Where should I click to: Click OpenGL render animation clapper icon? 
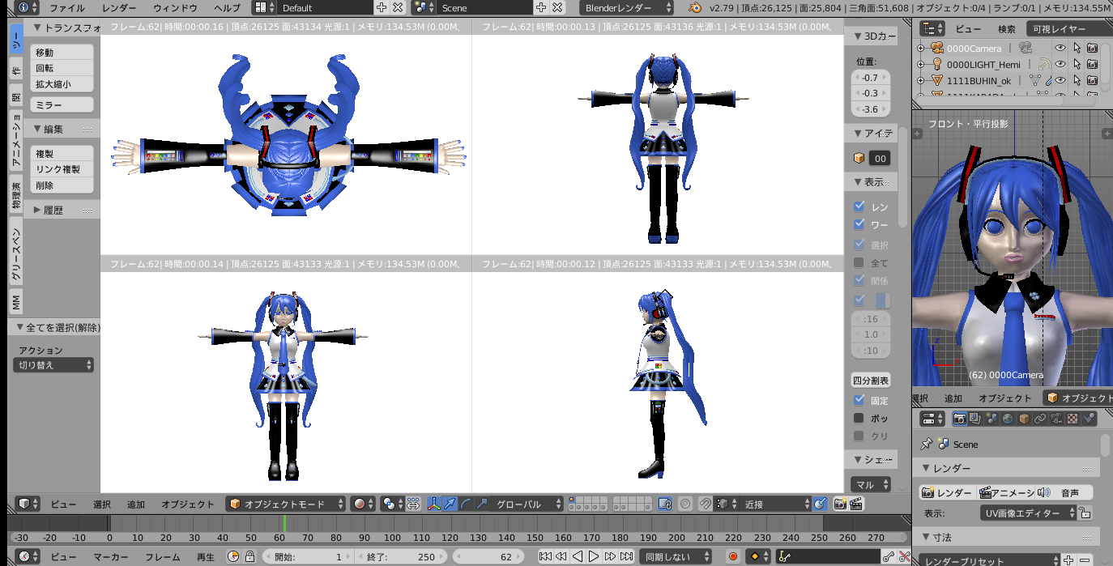[856, 504]
